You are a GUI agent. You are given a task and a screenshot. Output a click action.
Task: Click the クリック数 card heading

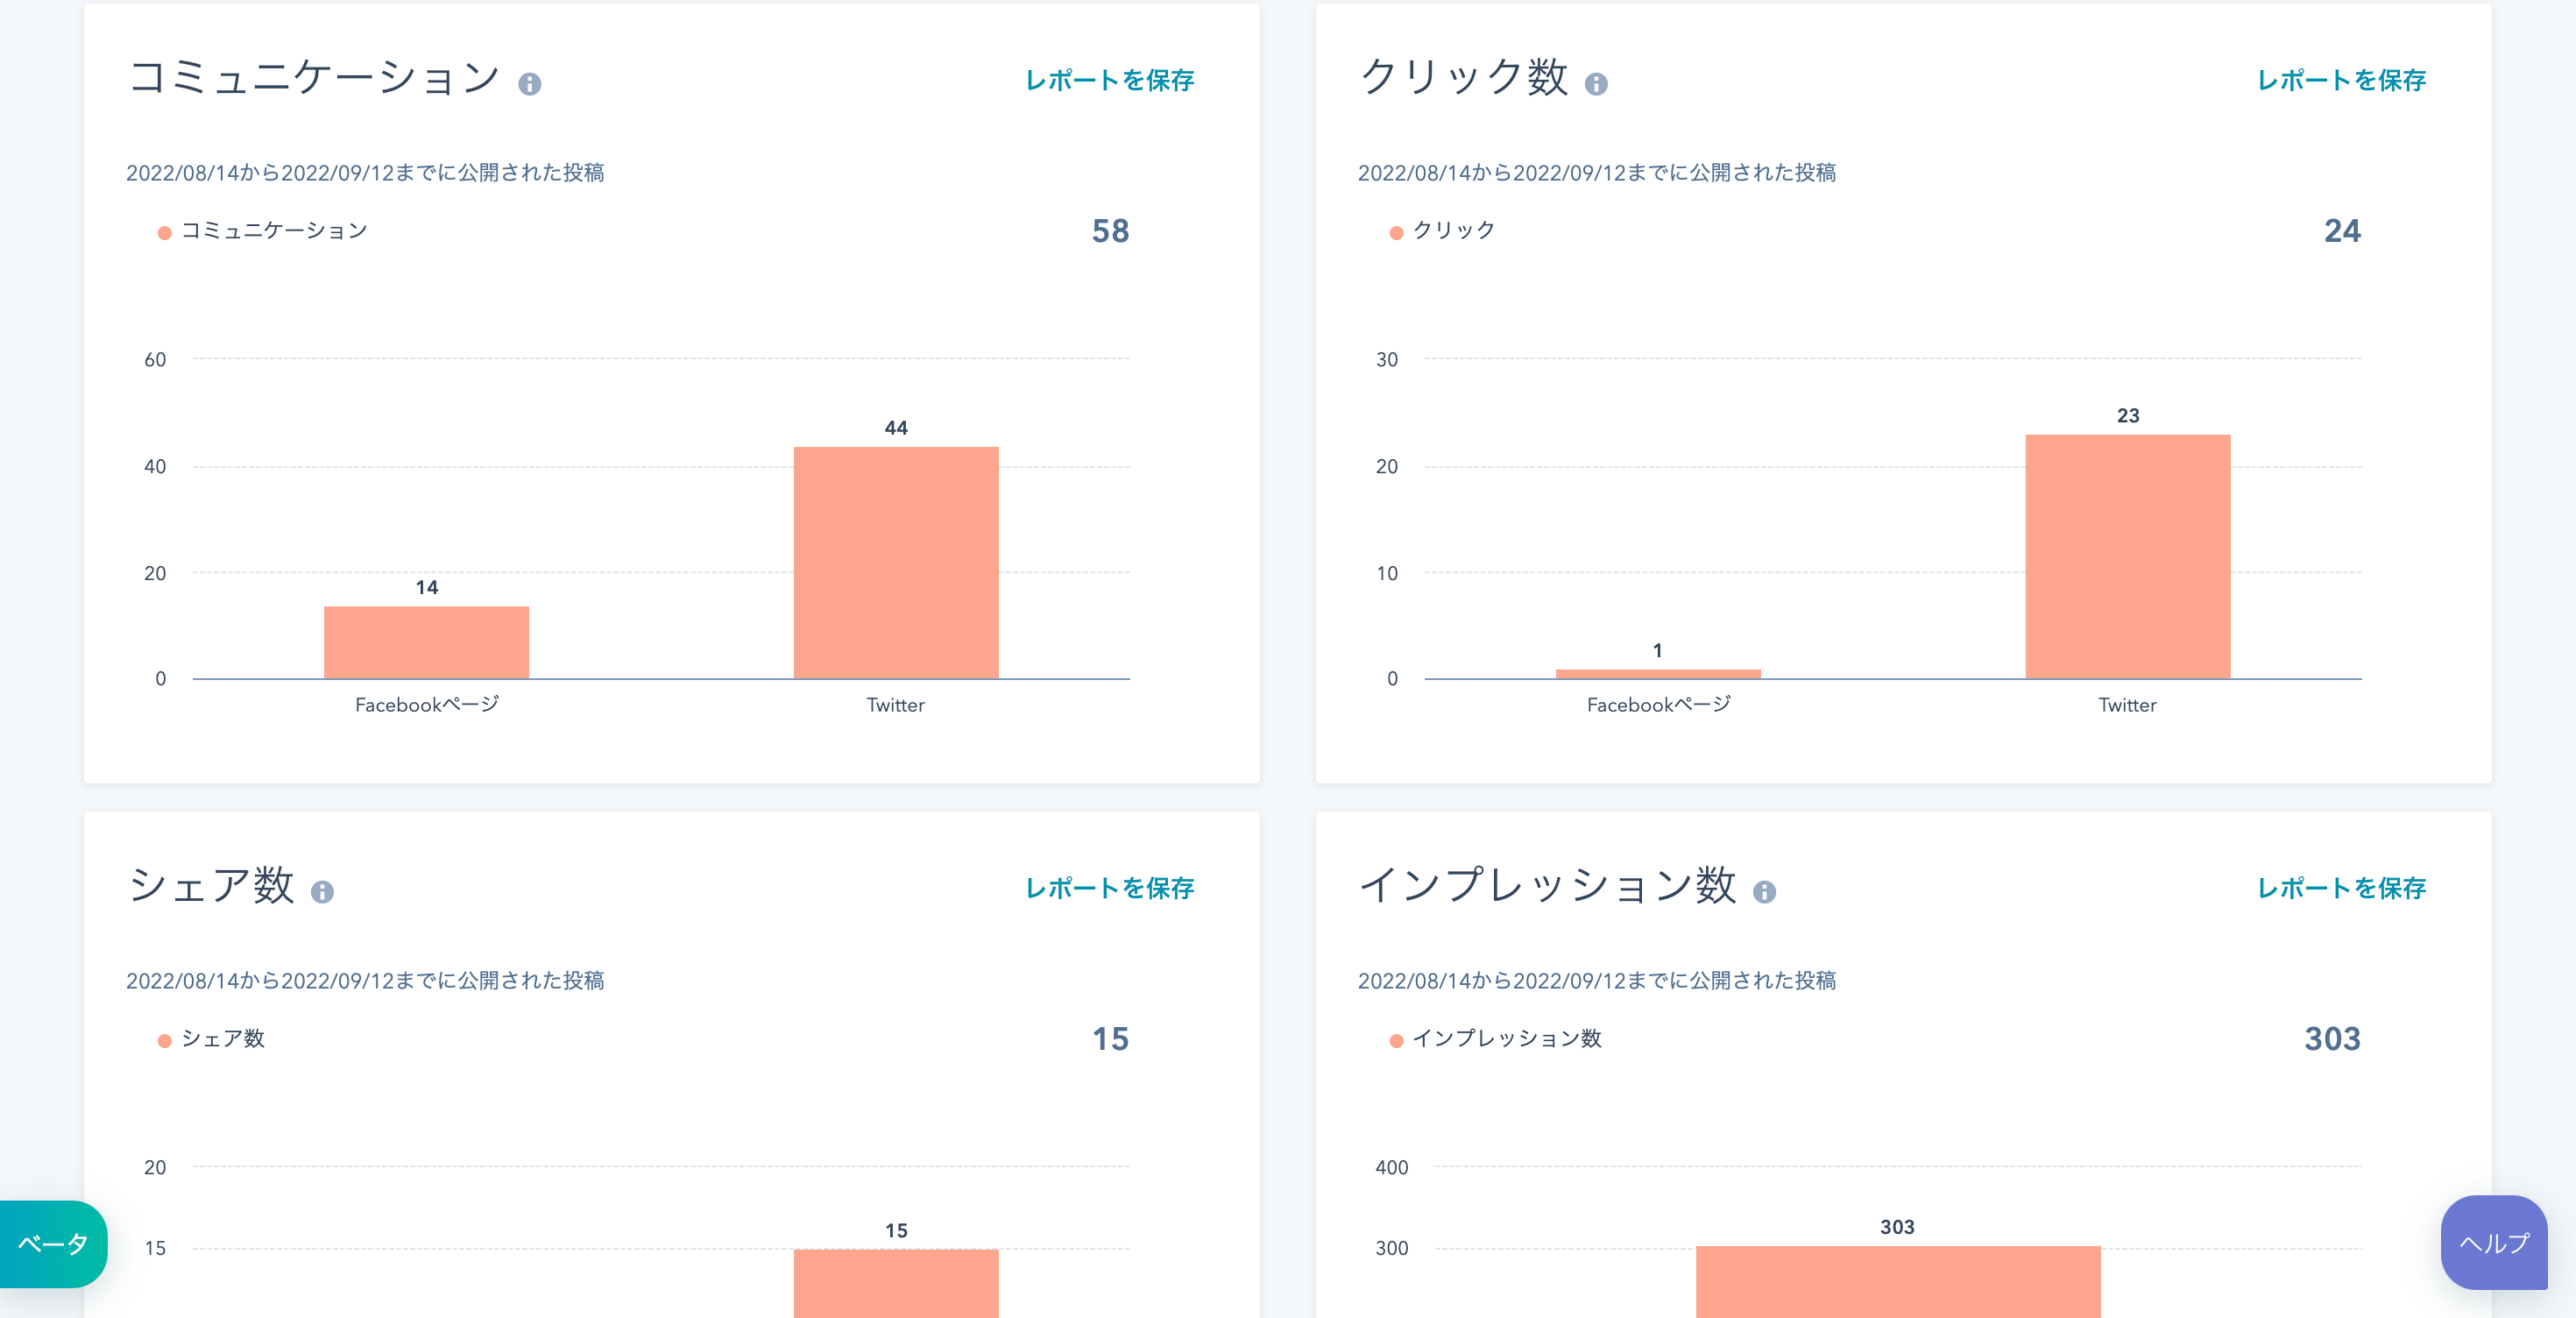point(1464,77)
